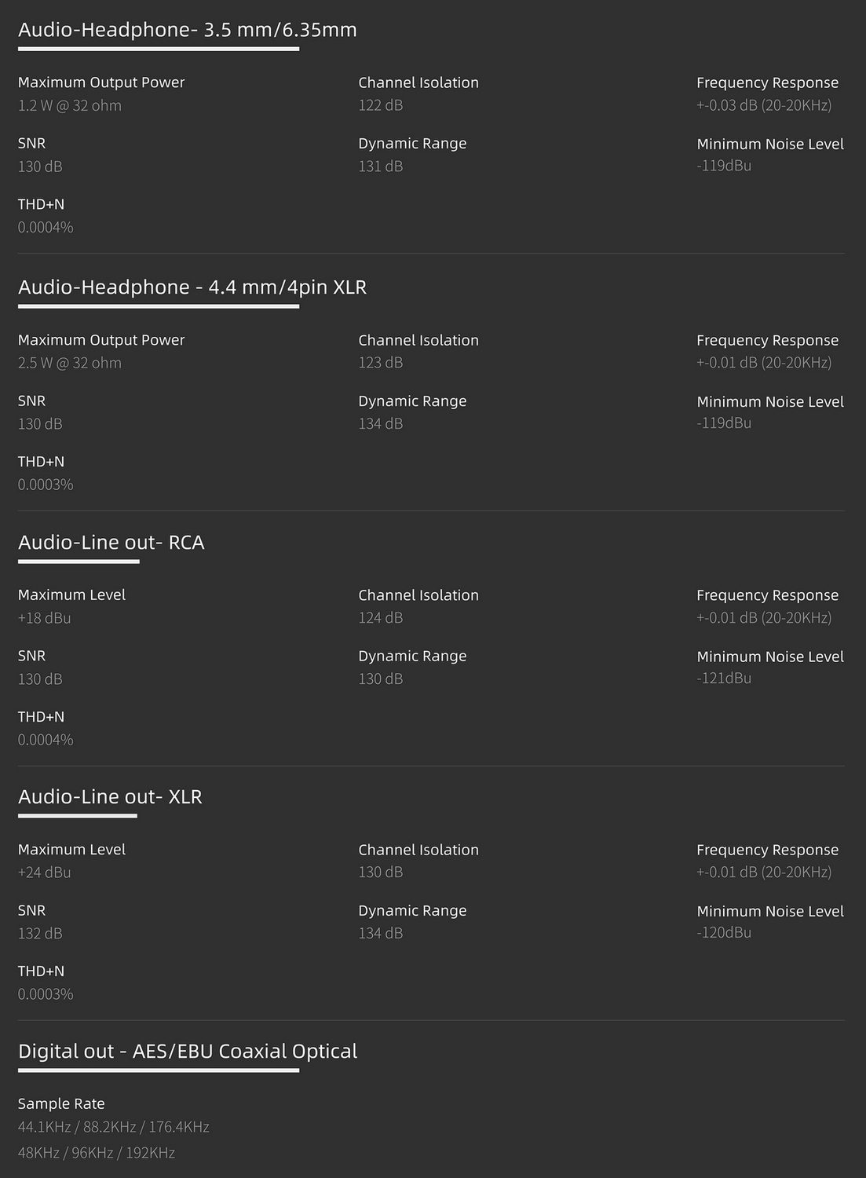Select the +-0.03 dB Frequency Response value

[x=764, y=105]
